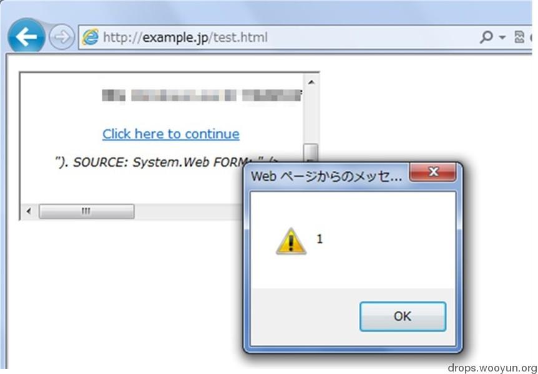Follow the "Click here to continue" link

click(171, 134)
